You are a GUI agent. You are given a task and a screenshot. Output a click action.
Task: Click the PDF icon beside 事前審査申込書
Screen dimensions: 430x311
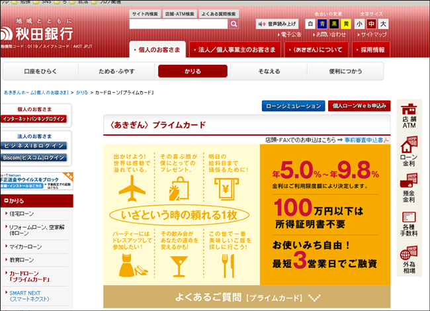tap(386, 140)
